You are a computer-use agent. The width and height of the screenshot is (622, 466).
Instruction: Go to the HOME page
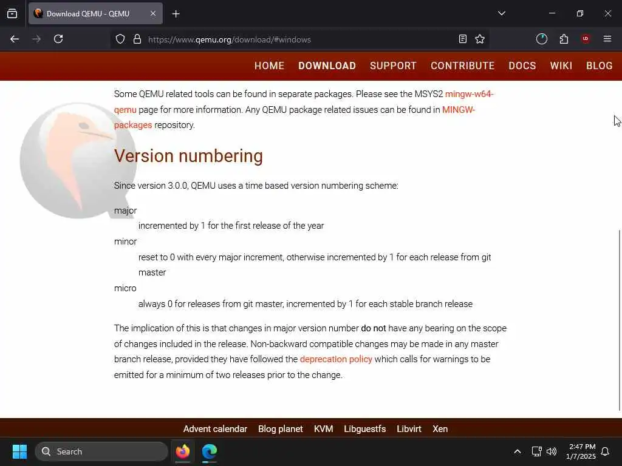pos(269,66)
